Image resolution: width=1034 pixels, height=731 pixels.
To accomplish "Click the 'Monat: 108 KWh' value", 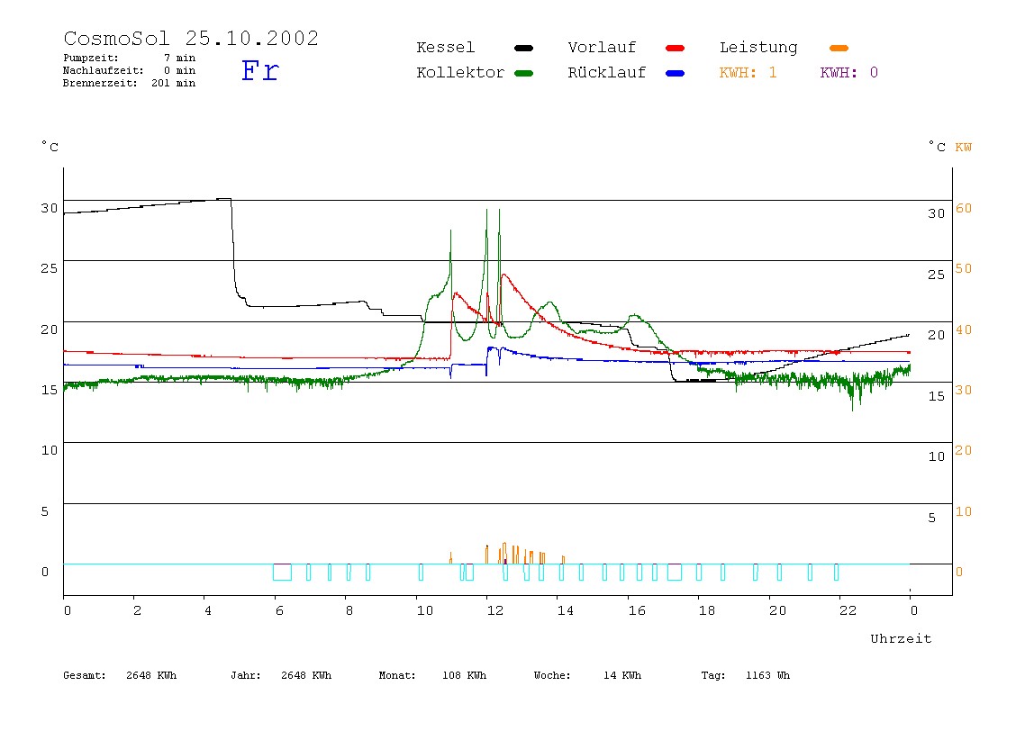I will tap(432, 675).
